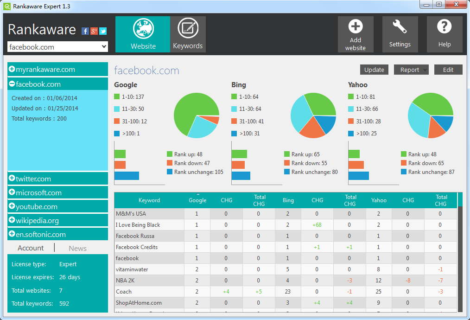Open the website selector dropdown
Viewport: 470px width, 320px height.
[104, 47]
